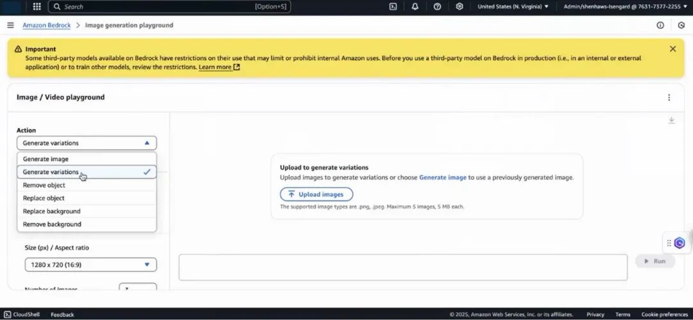Open the Admin account menu
Screen dimensions: 693x320
626,6
